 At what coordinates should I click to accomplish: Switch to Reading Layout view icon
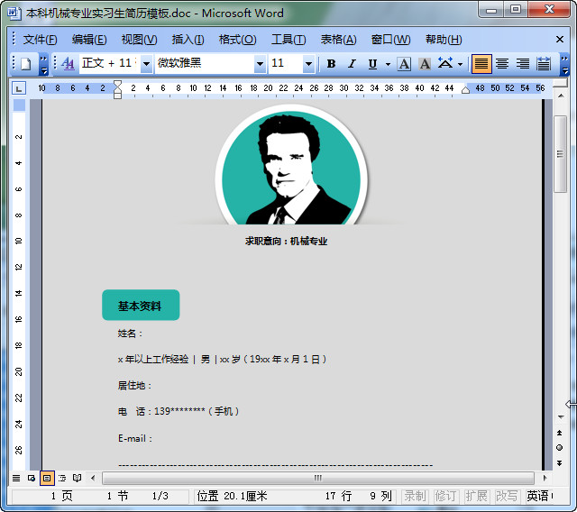tap(77, 478)
